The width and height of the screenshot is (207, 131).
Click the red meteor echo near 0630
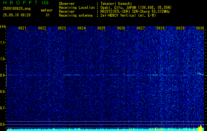coord(201,74)
